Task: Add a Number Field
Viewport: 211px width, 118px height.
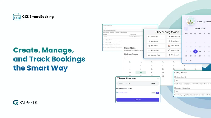Action: pyautogui.click(x=156, y=55)
